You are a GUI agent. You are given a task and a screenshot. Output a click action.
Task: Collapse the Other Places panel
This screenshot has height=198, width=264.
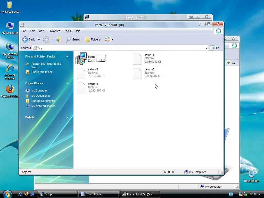click(67, 83)
